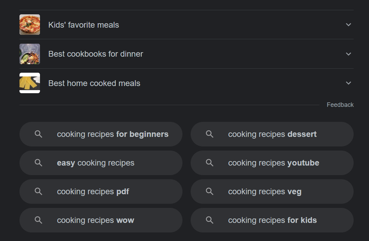Image resolution: width=369 pixels, height=241 pixels.
Task: Click search icon beside 'cooking recipes for beginners'
Action: click(x=39, y=134)
